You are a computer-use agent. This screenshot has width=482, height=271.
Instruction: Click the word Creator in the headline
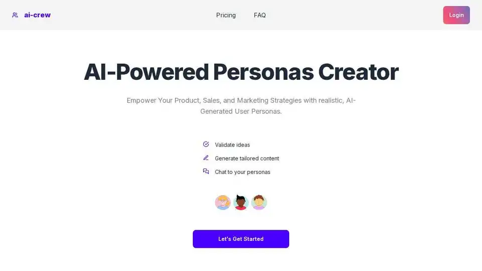[x=358, y=72]
